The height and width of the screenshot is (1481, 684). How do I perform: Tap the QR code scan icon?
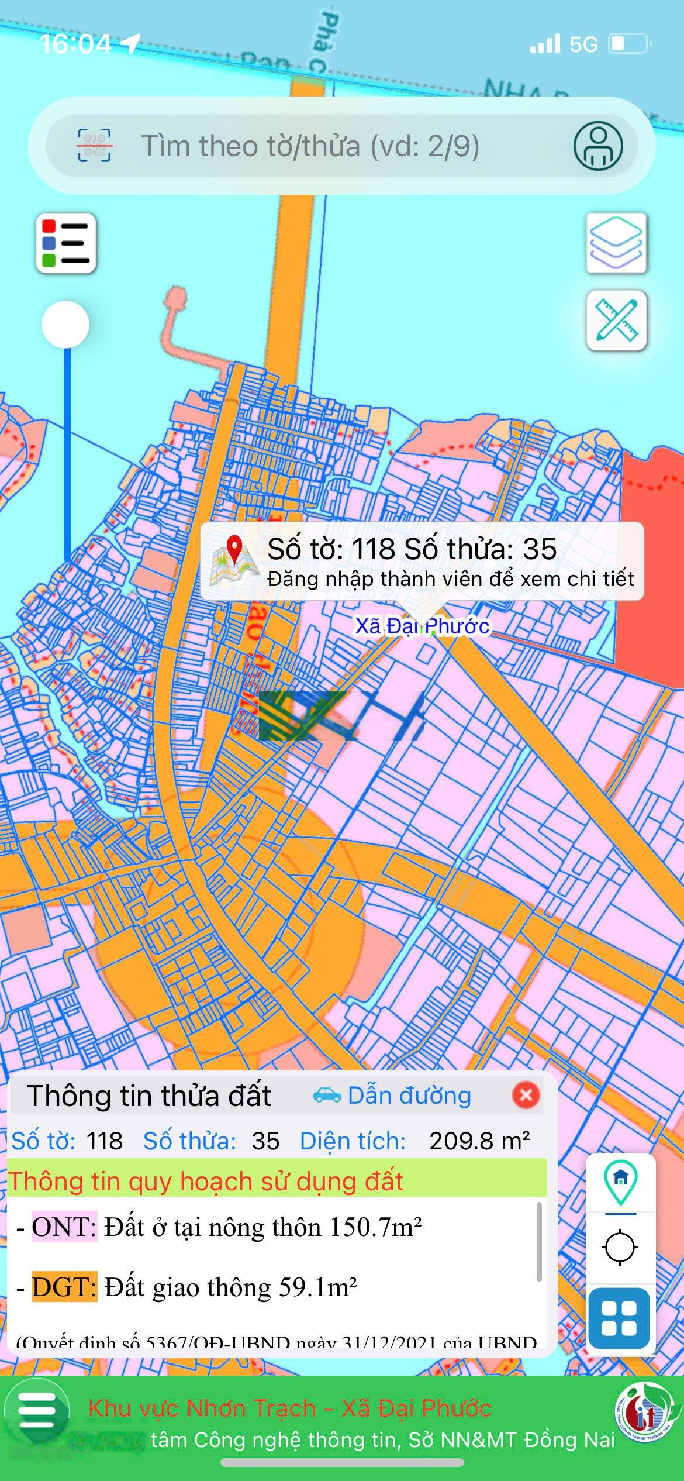94,146
